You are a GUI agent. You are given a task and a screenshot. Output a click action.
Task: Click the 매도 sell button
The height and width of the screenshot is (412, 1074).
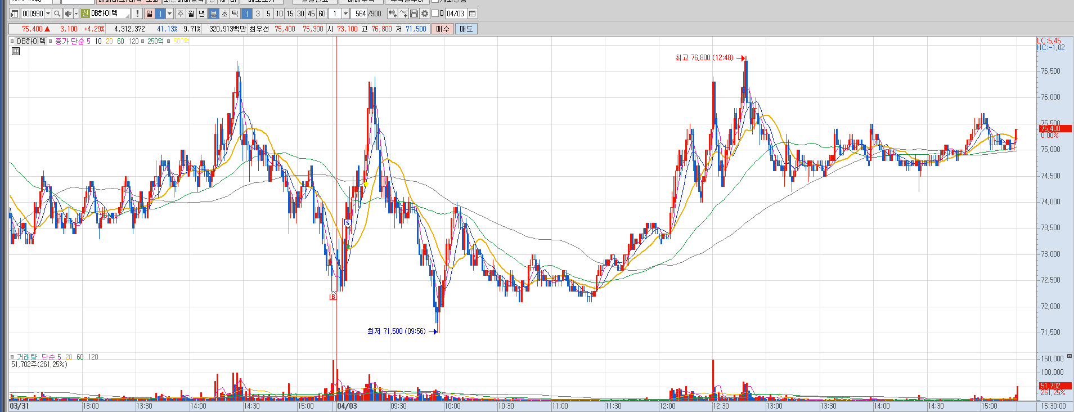click(466, 29)
